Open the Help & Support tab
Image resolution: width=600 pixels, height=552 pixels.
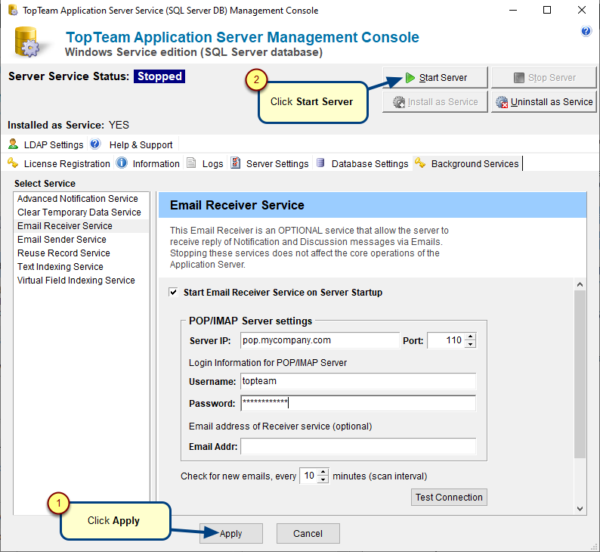133,144
